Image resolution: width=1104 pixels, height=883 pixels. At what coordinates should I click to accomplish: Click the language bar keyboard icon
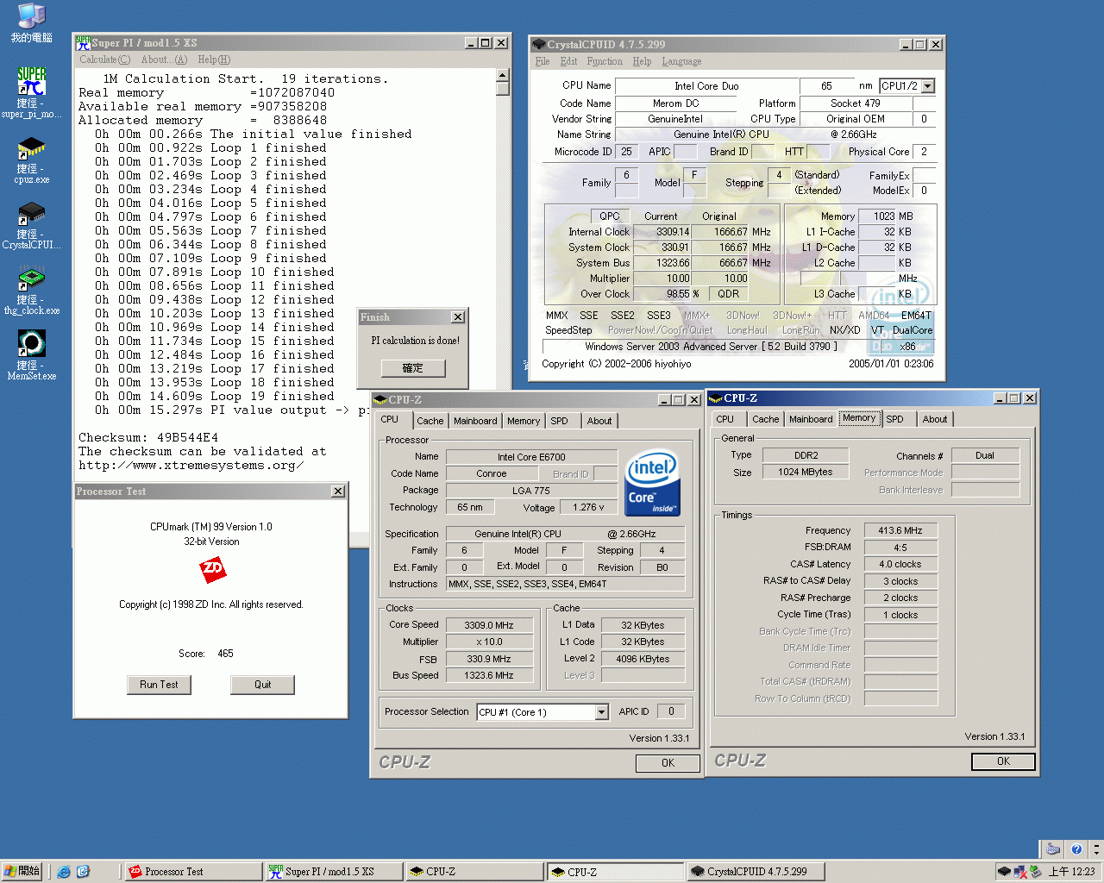pyautogui.click(x=1052, y=849)
